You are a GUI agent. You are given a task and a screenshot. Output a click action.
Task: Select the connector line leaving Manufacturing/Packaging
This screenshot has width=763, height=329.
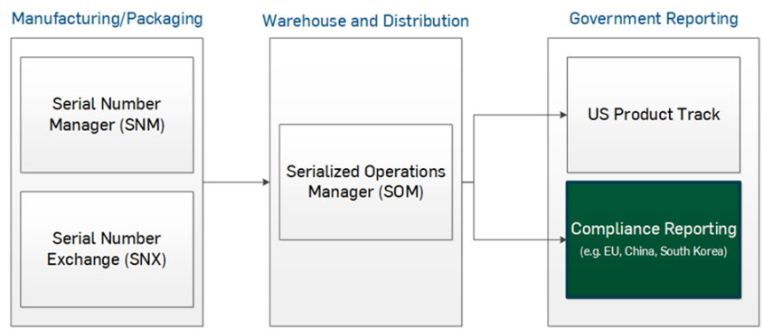236,182
